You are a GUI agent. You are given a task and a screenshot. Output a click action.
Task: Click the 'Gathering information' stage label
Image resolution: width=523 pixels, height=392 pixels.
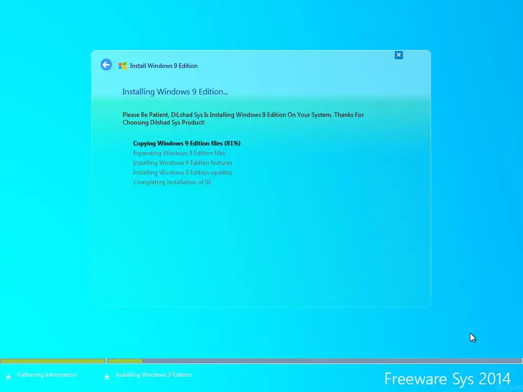click(47, 375)
